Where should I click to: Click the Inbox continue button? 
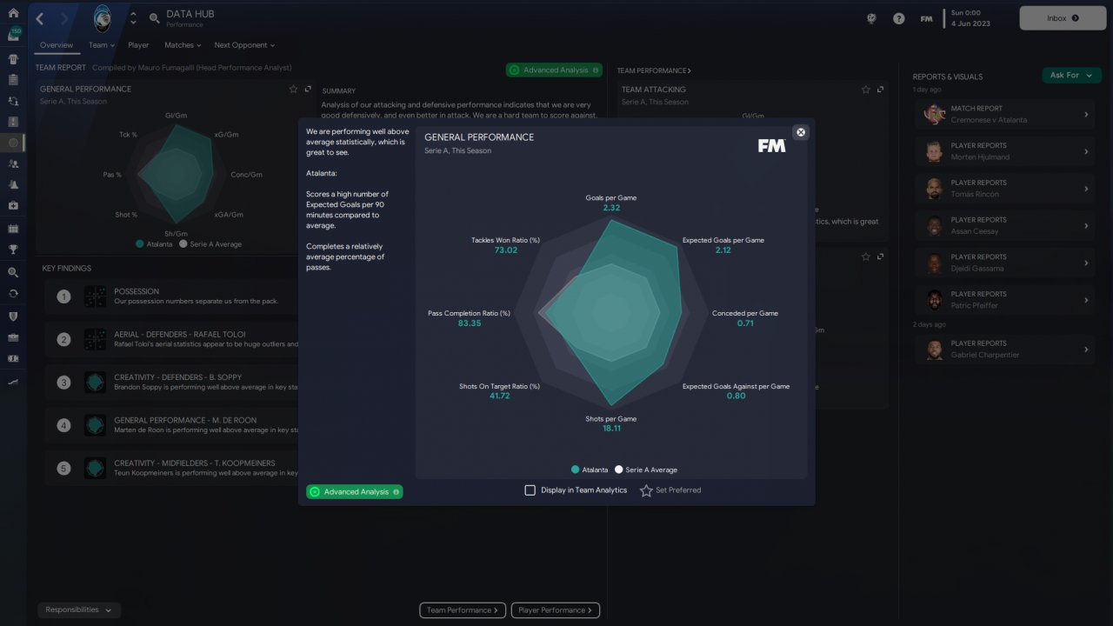[x=1063, y=18]
